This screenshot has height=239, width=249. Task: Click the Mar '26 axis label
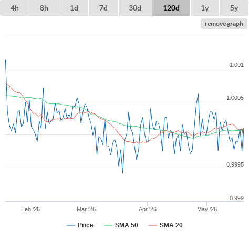pos(86,209)
